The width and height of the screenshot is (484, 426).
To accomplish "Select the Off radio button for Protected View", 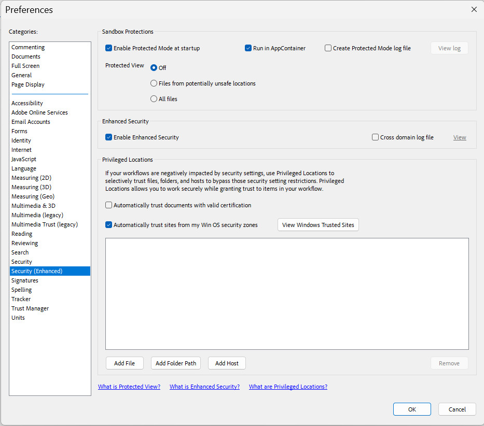I will [154, 68].
